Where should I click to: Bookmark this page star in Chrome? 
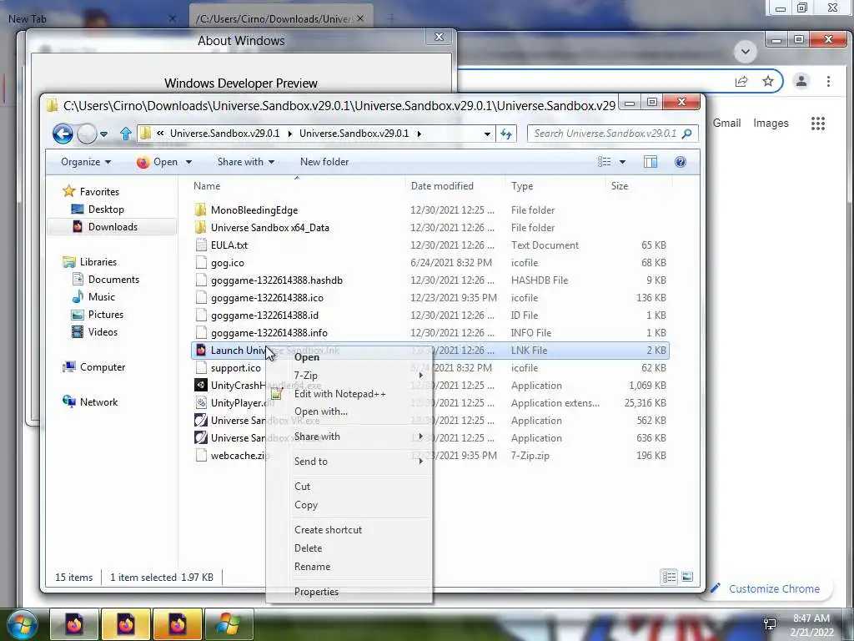(x=768, y=81)
